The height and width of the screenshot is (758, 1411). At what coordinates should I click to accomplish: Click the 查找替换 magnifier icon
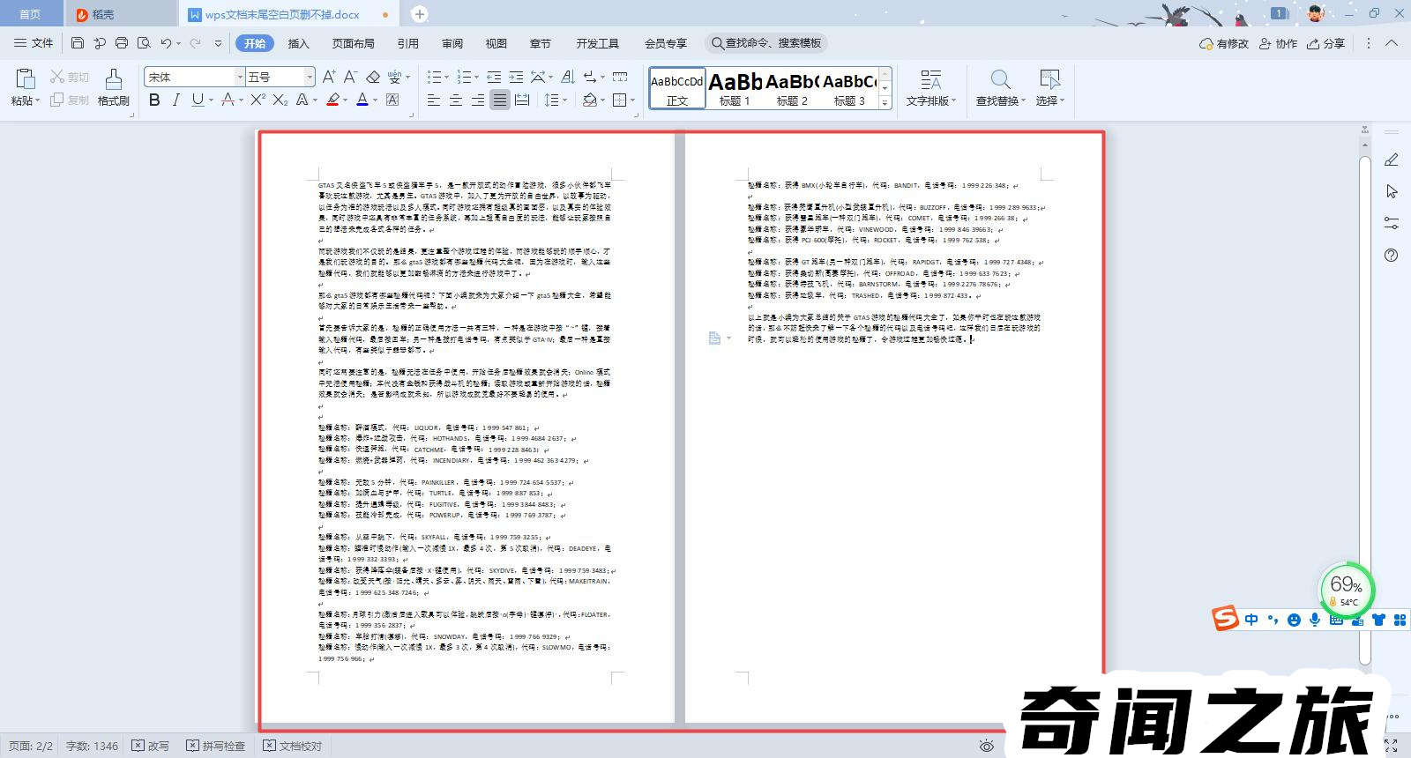(1000, 80)
